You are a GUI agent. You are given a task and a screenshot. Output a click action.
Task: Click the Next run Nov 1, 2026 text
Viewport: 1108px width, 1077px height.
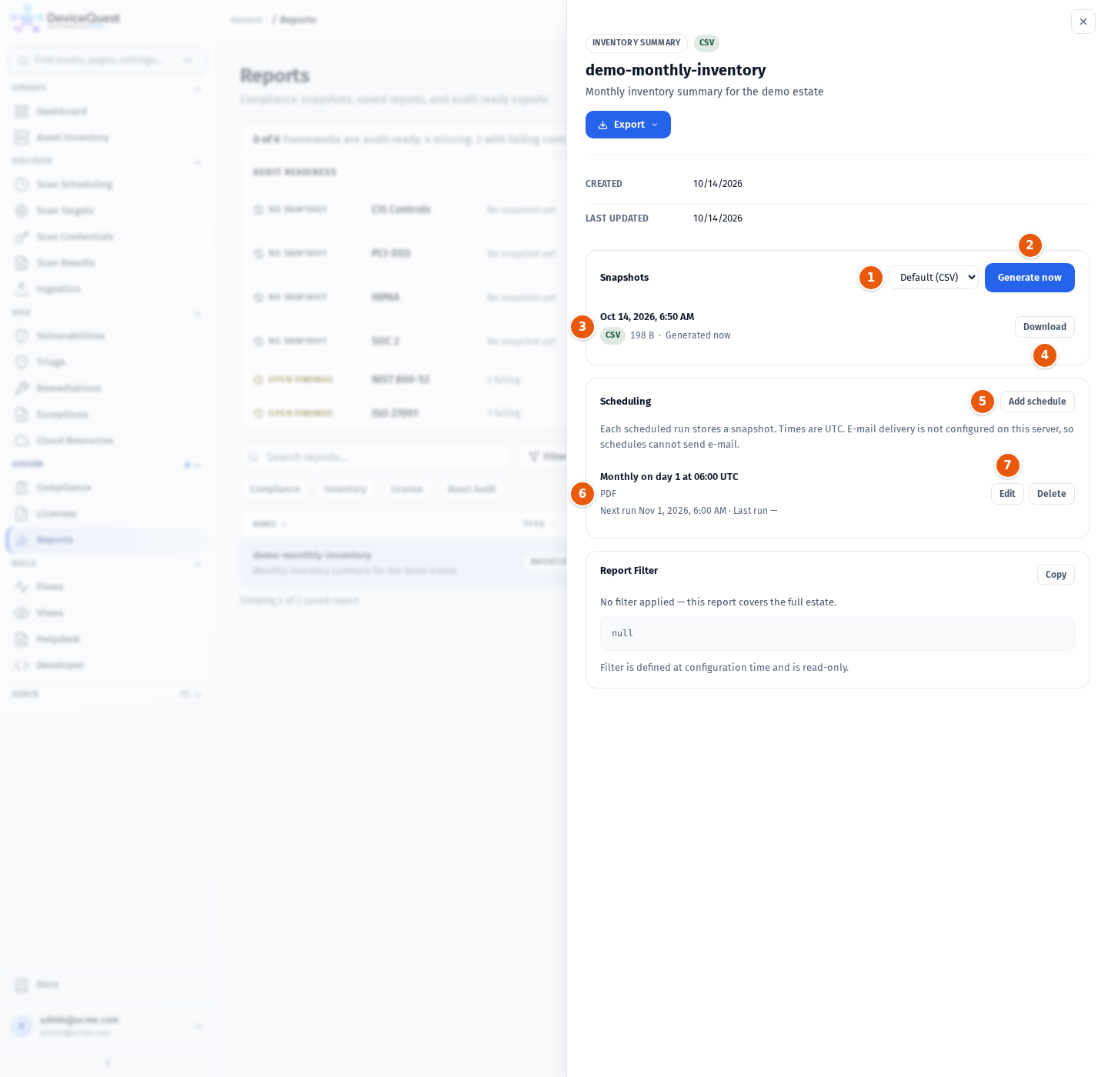point(663,511)
